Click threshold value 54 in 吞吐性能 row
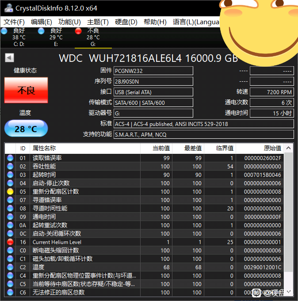Viewport: 298px width, 301px height. pos(230,167)
